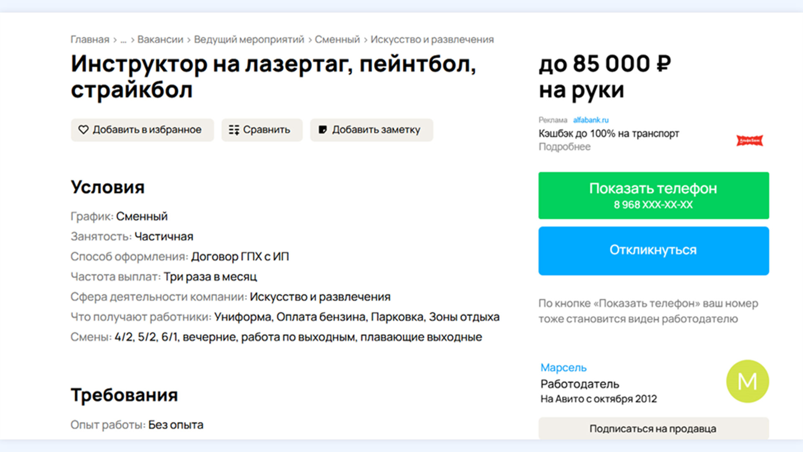The height and width of the screenshot is (452, 803).
Task: Click the note icon beside Добавить заметку
Action: coord(322,130)
